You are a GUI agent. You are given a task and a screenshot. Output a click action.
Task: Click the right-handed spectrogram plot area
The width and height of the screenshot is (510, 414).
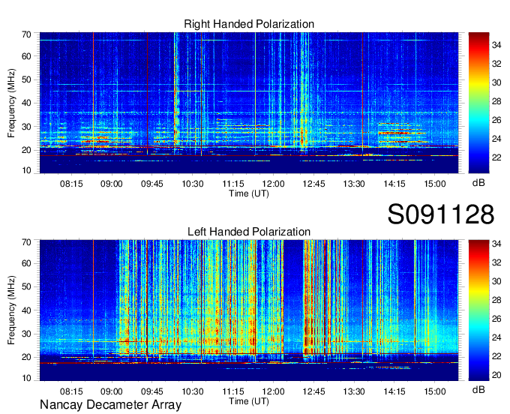pyautogui.click(x=249, y=103)
